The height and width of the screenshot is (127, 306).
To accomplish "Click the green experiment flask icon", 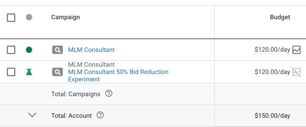I will point(29,72).
